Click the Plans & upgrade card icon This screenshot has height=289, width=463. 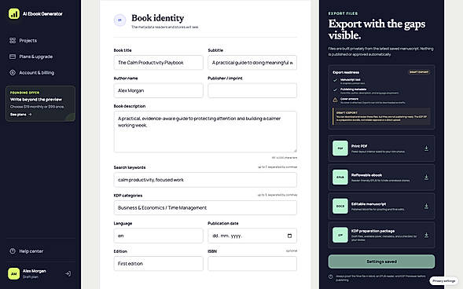click(13, 57)
